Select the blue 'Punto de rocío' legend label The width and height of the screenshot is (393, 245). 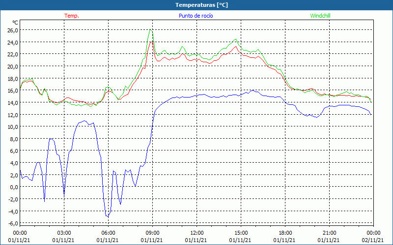tap(196, 16)
